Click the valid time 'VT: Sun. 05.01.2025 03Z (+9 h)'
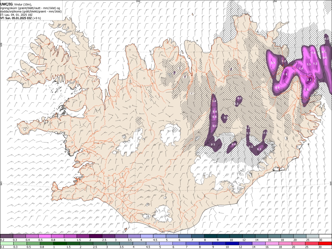This screenshot has height=249, width=332. click(x=20, y=18)
